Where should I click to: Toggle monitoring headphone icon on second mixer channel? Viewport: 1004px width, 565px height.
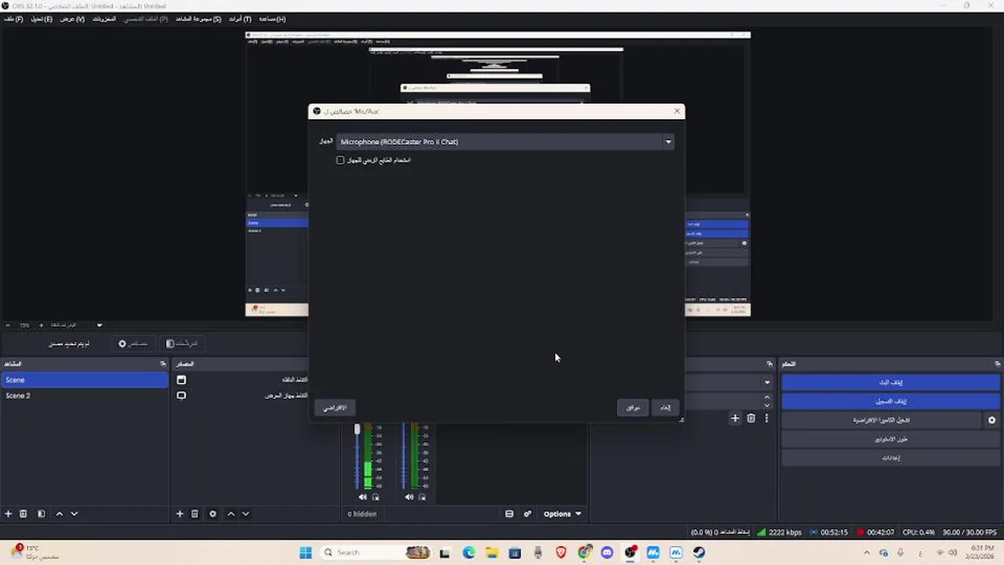[422, 497]
